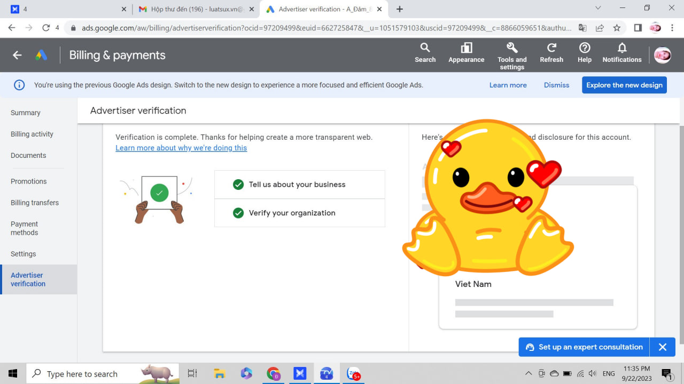View site information via the lock icon
The height and width of the screenshot is (384, 684).
[73, 28]
